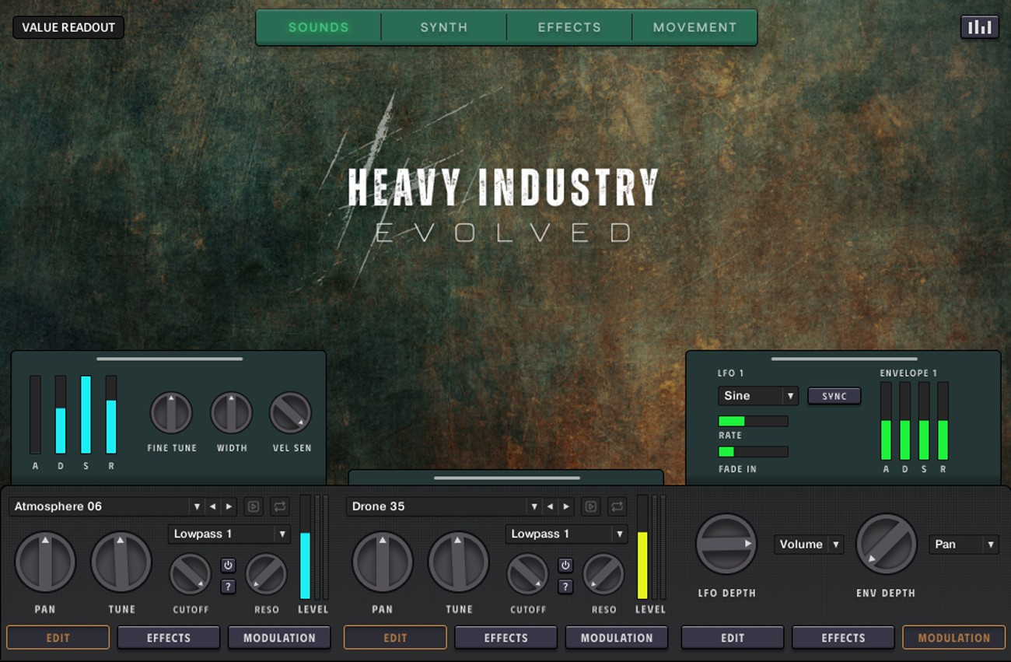Viewport: 1011px width, 662px height.
Task: Click the VALUE READOUT button
Action: click(68, 26)
